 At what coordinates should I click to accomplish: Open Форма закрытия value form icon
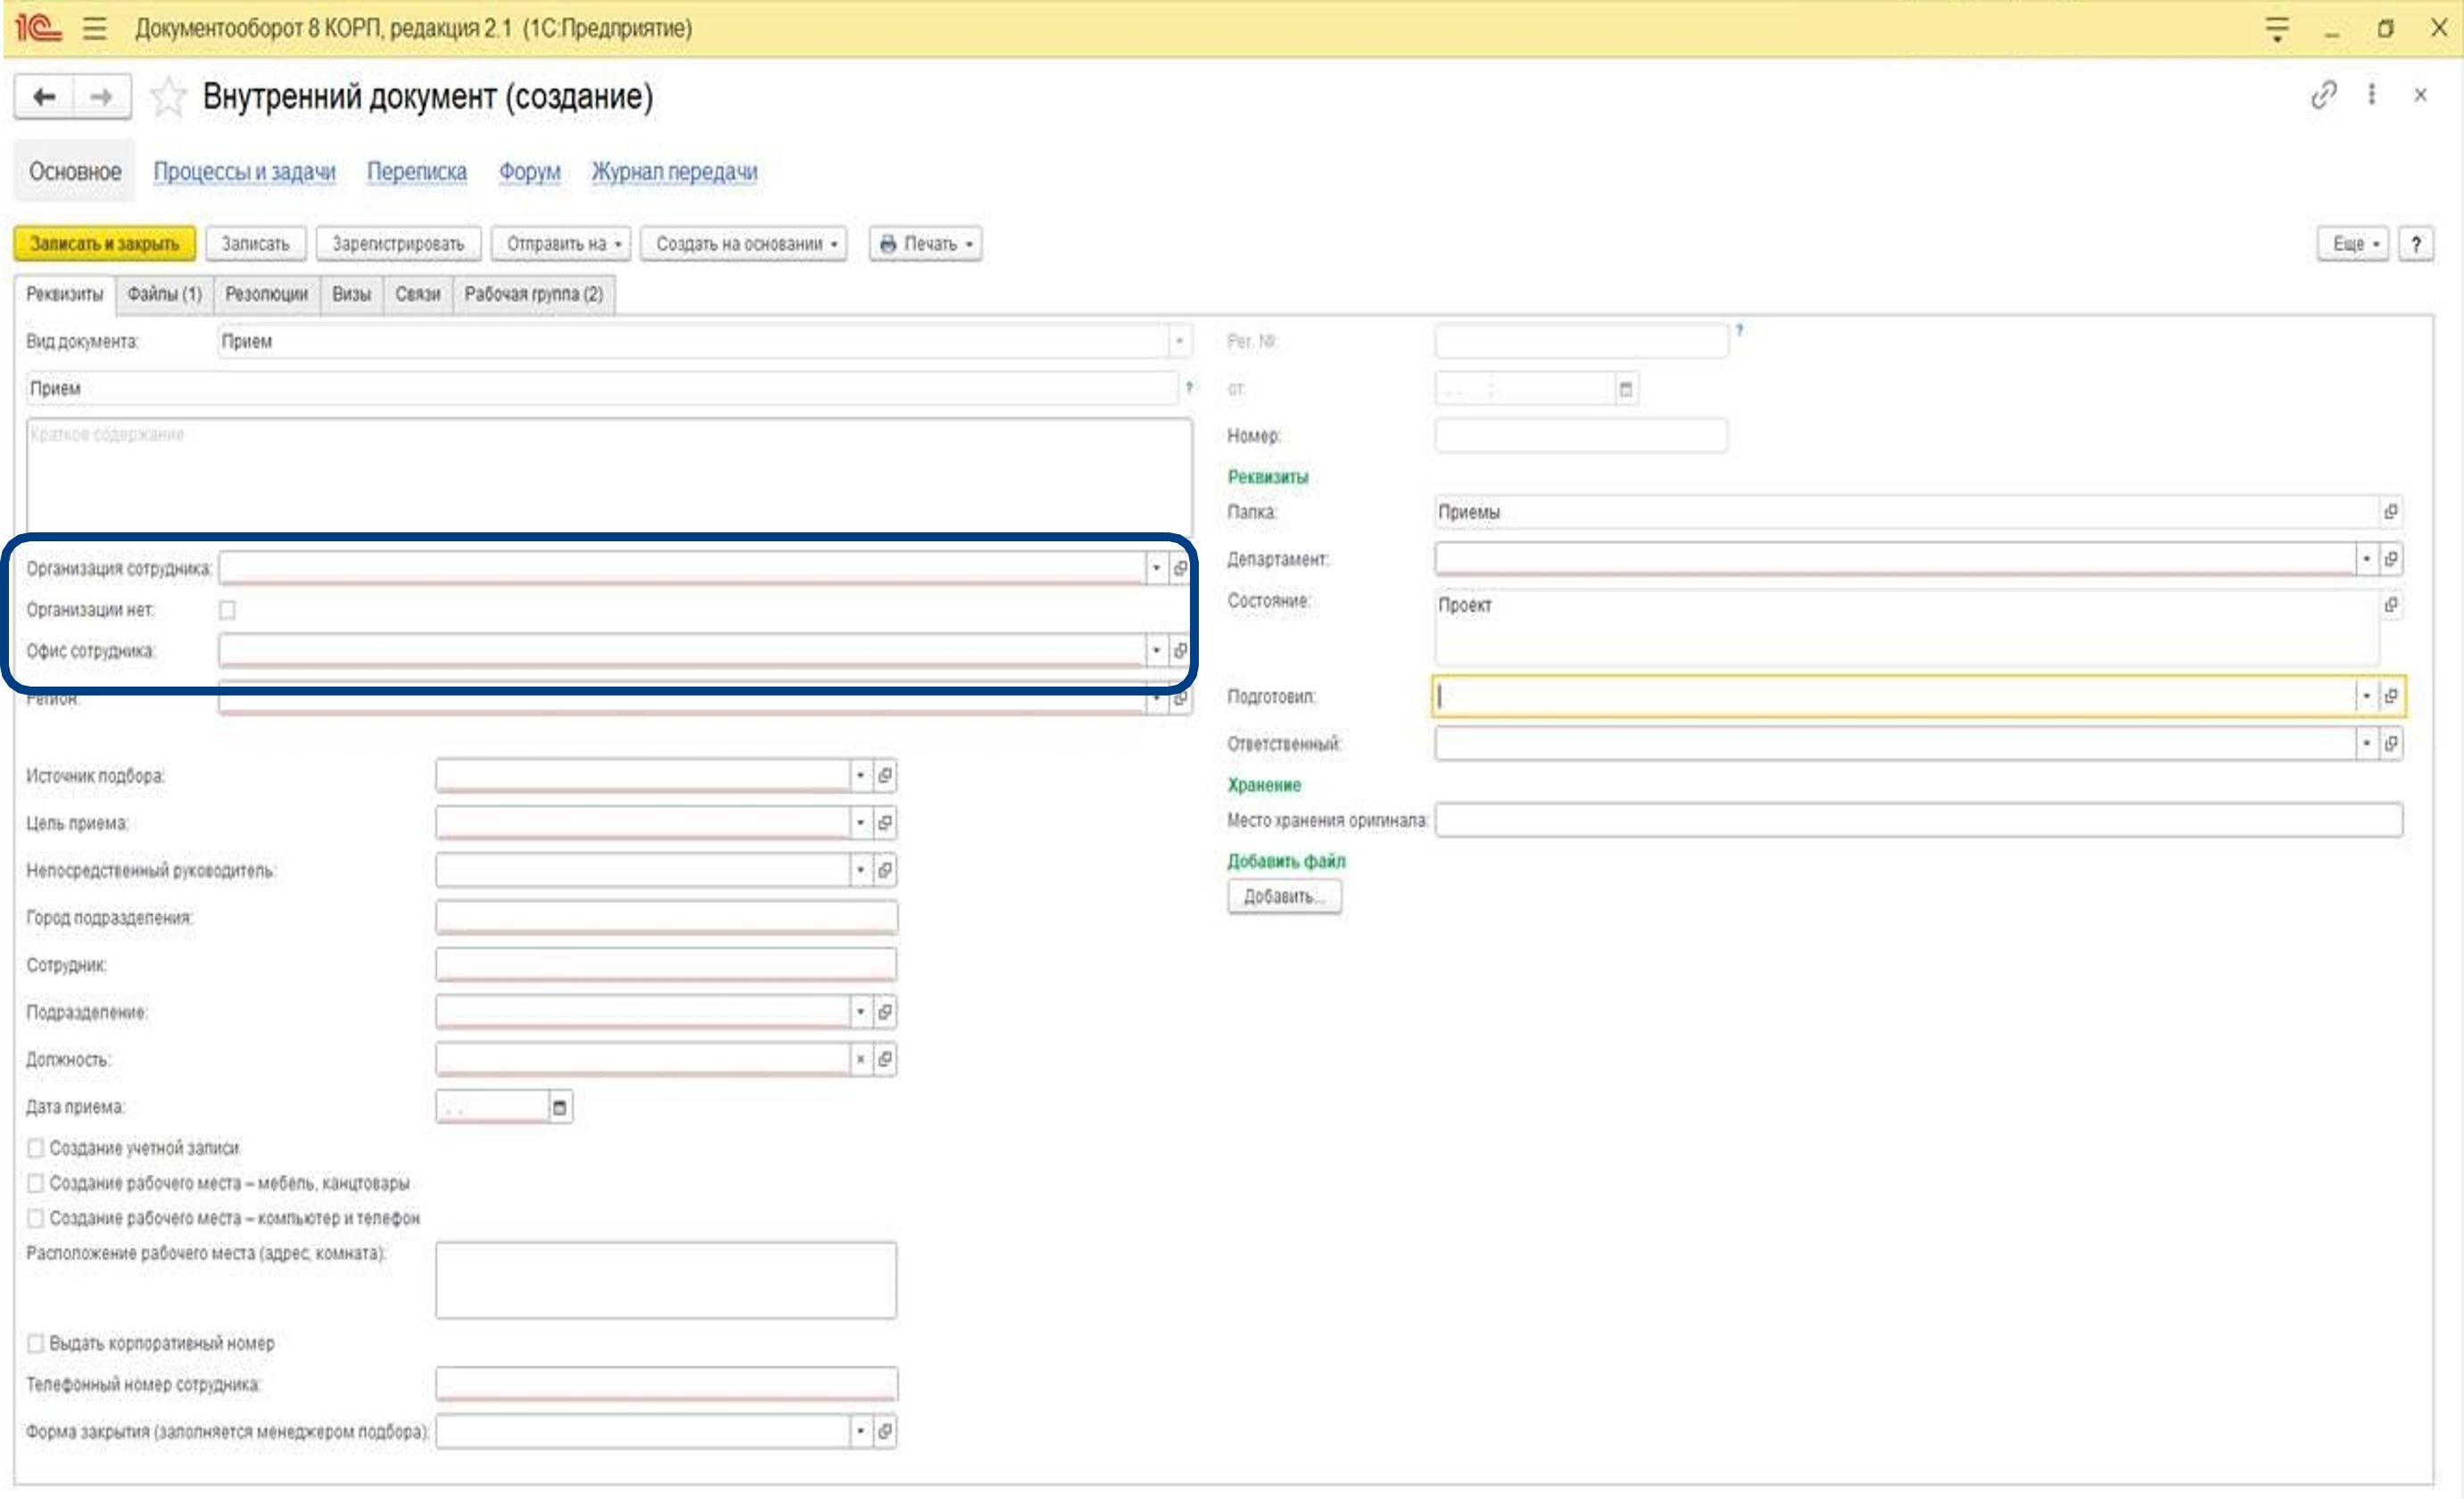884,1430
